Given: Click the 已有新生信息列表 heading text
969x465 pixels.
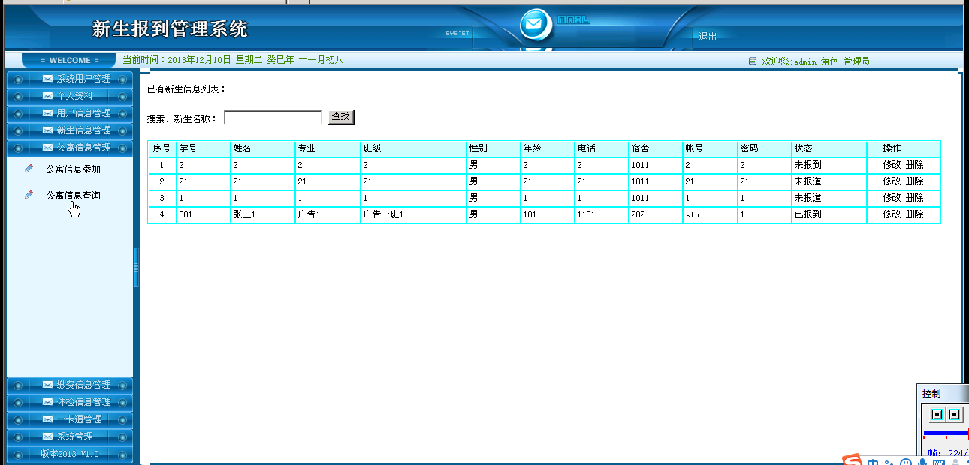Looking at the screenshot, I should [186, 89].
